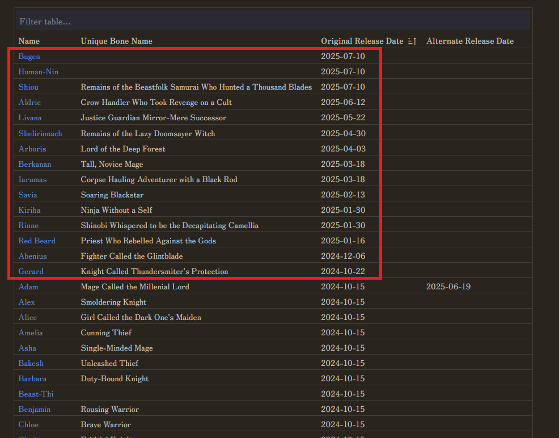Open the Kiriha link
This screenshot has height=438, width=559.
pos(29,210)
